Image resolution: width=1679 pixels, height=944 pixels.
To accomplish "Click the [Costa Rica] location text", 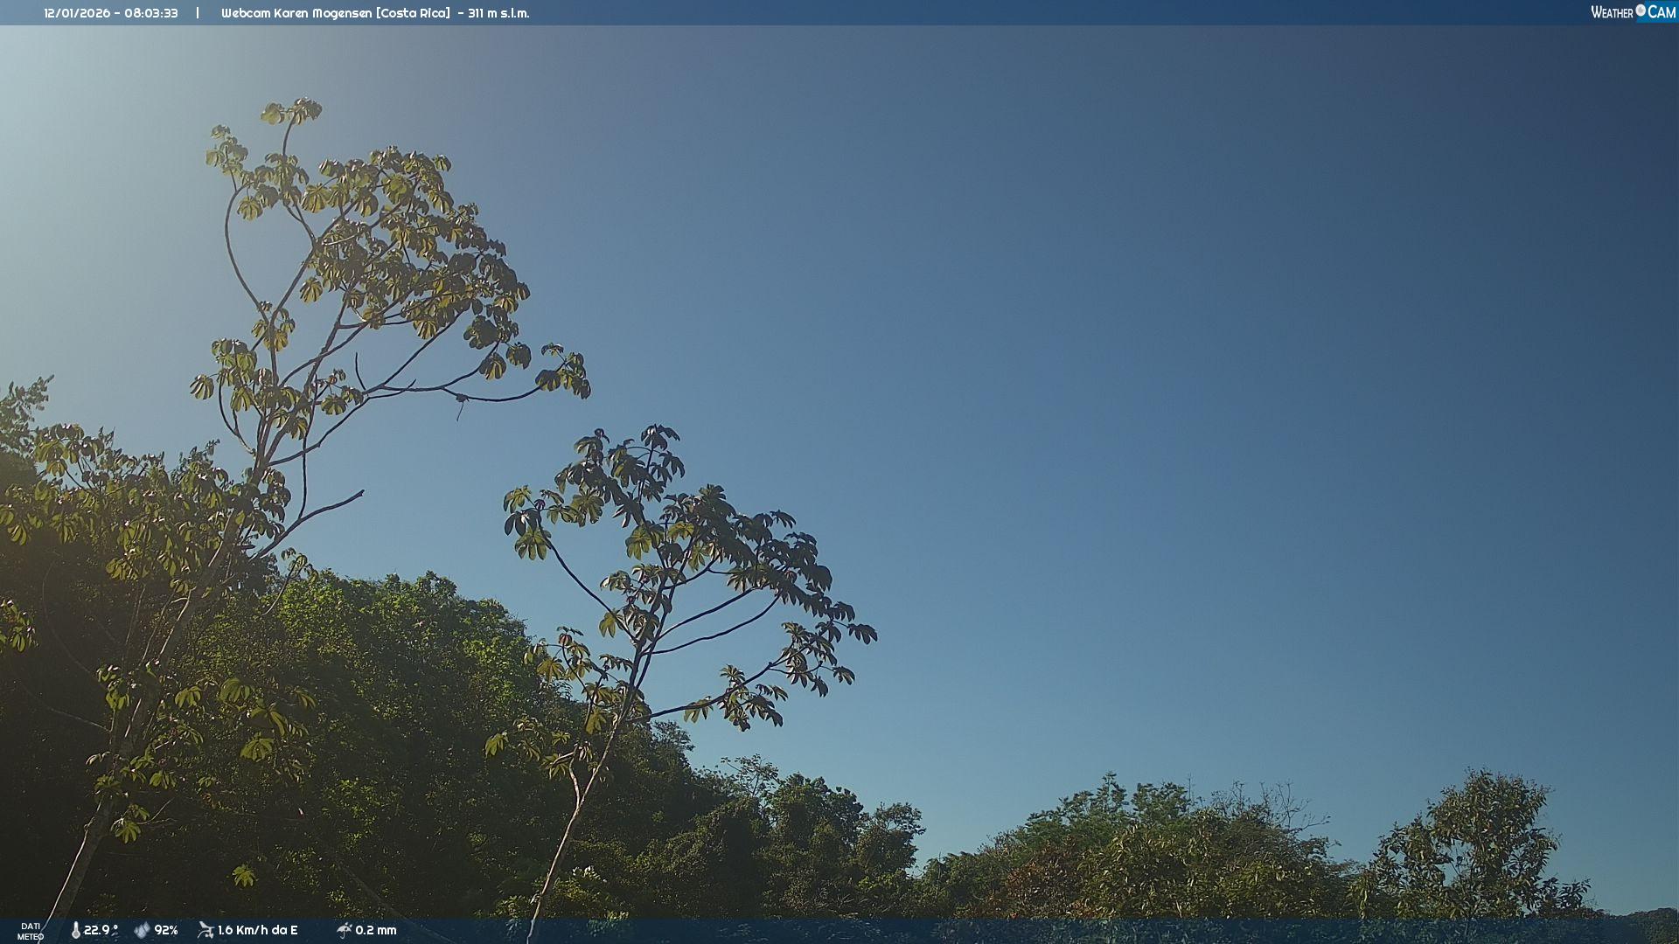I will pyautogui.click(x=413, y=13).
